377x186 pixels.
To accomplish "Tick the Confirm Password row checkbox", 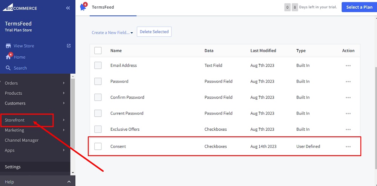I will (98, 97).
